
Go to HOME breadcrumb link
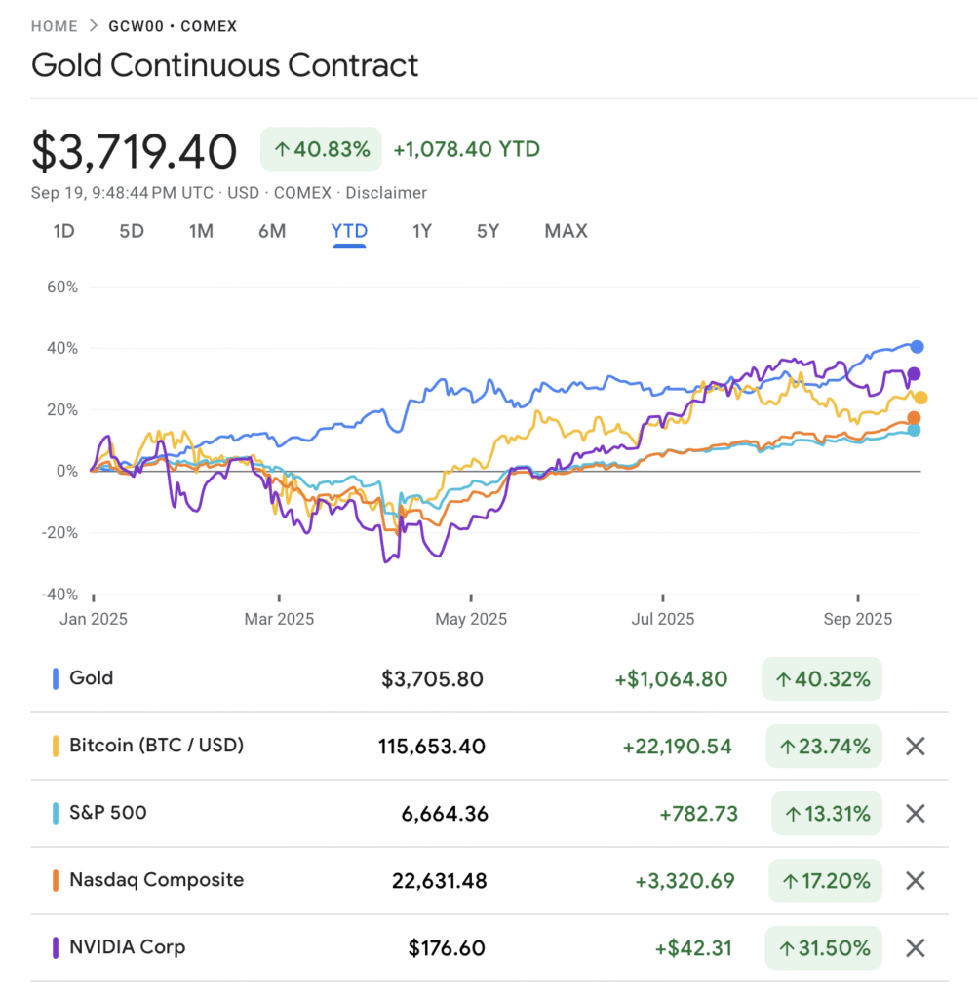[55, 26]
